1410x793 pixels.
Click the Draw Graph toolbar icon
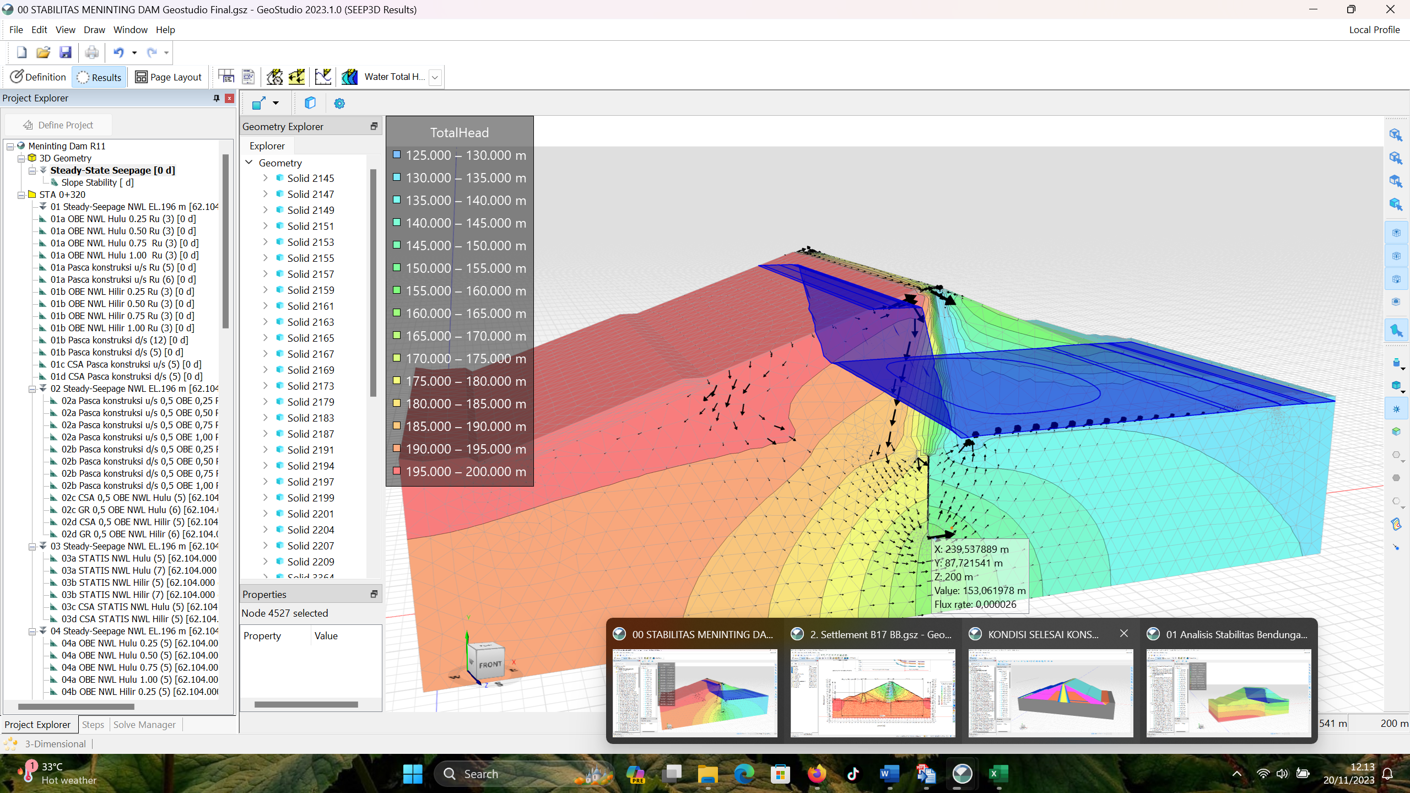click(x=323, y=77)
